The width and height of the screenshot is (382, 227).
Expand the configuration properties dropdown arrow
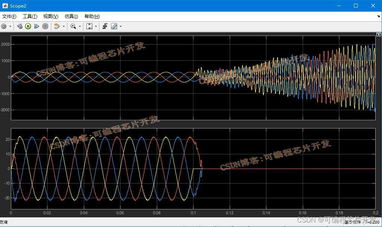pyautogui.click(x=10, y=26)
